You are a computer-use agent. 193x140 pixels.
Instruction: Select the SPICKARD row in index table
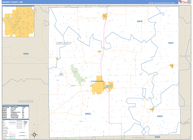[16, 116]
